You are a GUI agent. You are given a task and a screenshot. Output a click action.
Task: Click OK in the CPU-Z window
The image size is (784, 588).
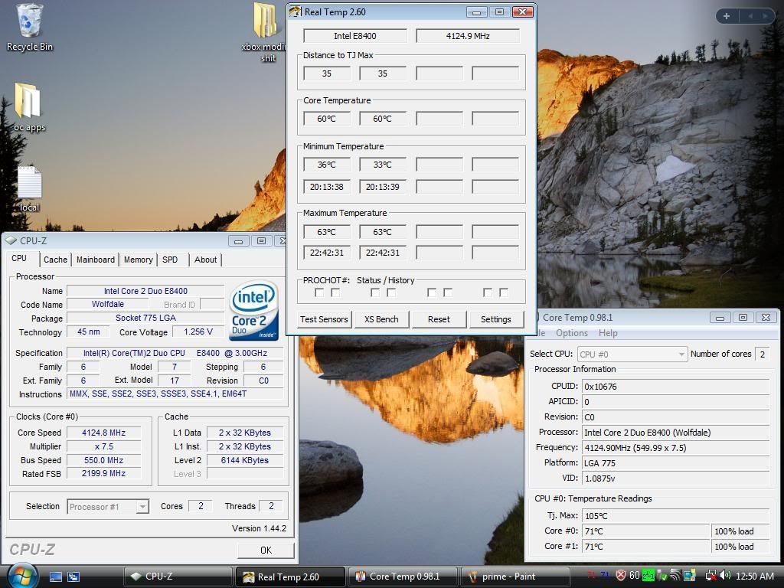point(266,550)
